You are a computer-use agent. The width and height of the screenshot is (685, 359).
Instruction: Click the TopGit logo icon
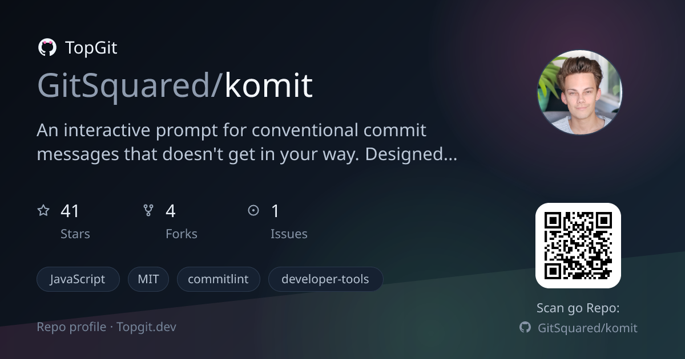click(47, 47)
